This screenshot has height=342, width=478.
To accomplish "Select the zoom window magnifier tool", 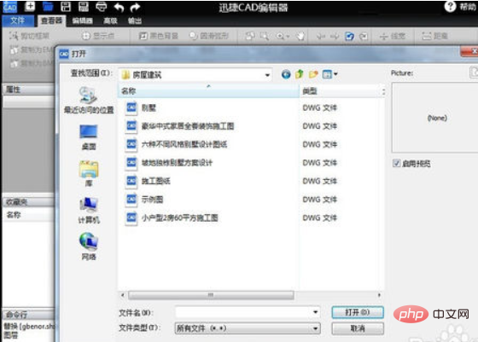I will tap(265, 36).
